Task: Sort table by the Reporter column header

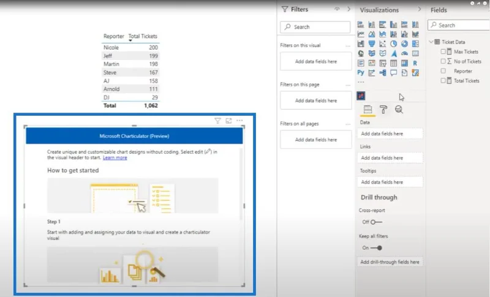Action: (x=114, y=36)
